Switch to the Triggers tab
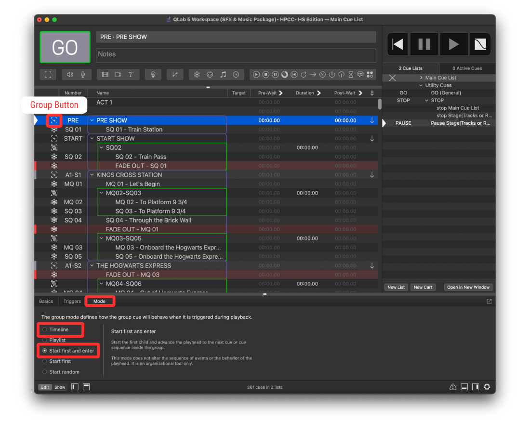The width and height of the screenshot is (530, 422). pyautogui.click(x=71, y=301)
